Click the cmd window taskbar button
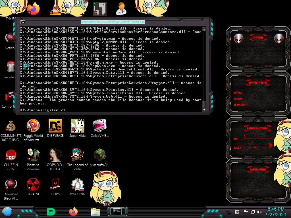Viewport: 291px width, 218px height. 117,212
